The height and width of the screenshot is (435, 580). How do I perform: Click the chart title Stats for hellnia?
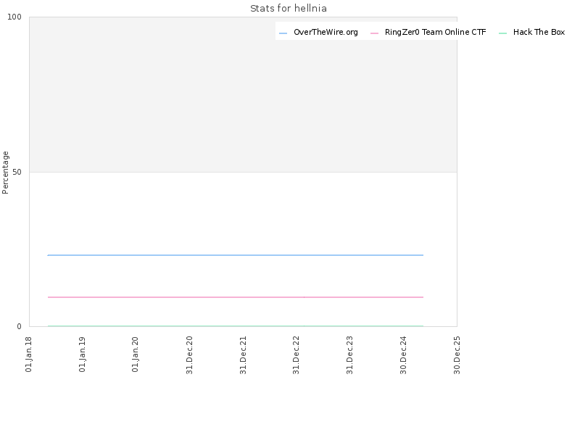coord(289,8)
